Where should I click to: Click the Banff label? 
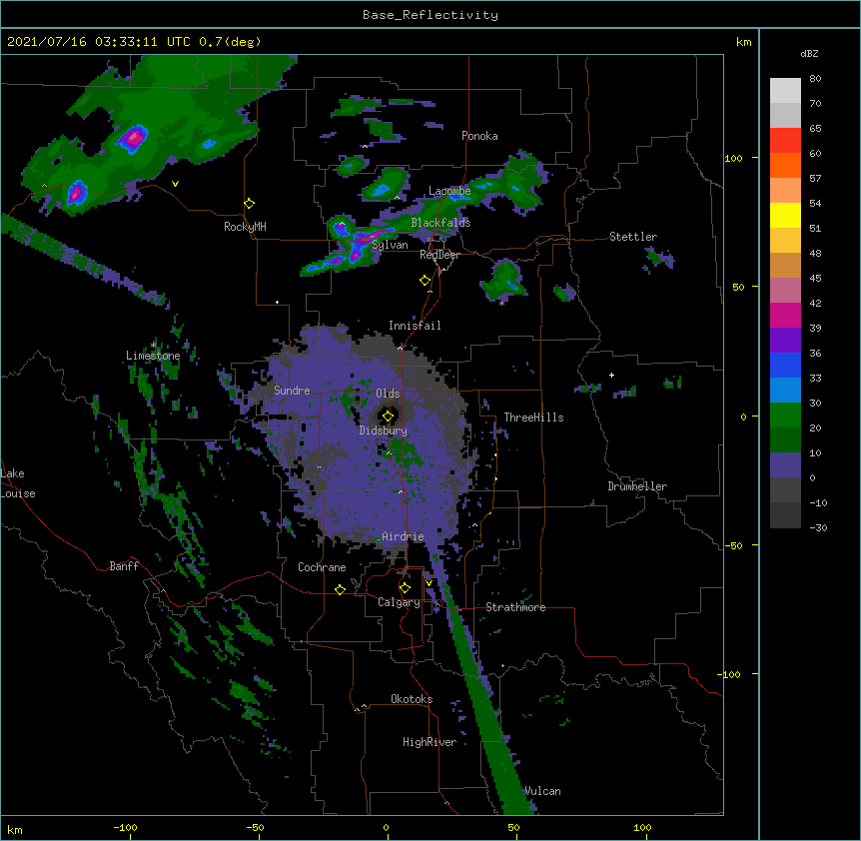click(x=124, y=566)
